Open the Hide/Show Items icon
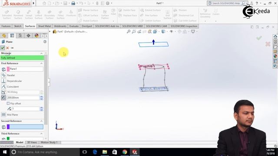This screenshot has height=156, width=278. [x=171, y=32]
